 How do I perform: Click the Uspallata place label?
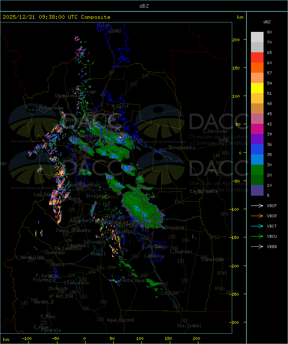pos(66,96)
